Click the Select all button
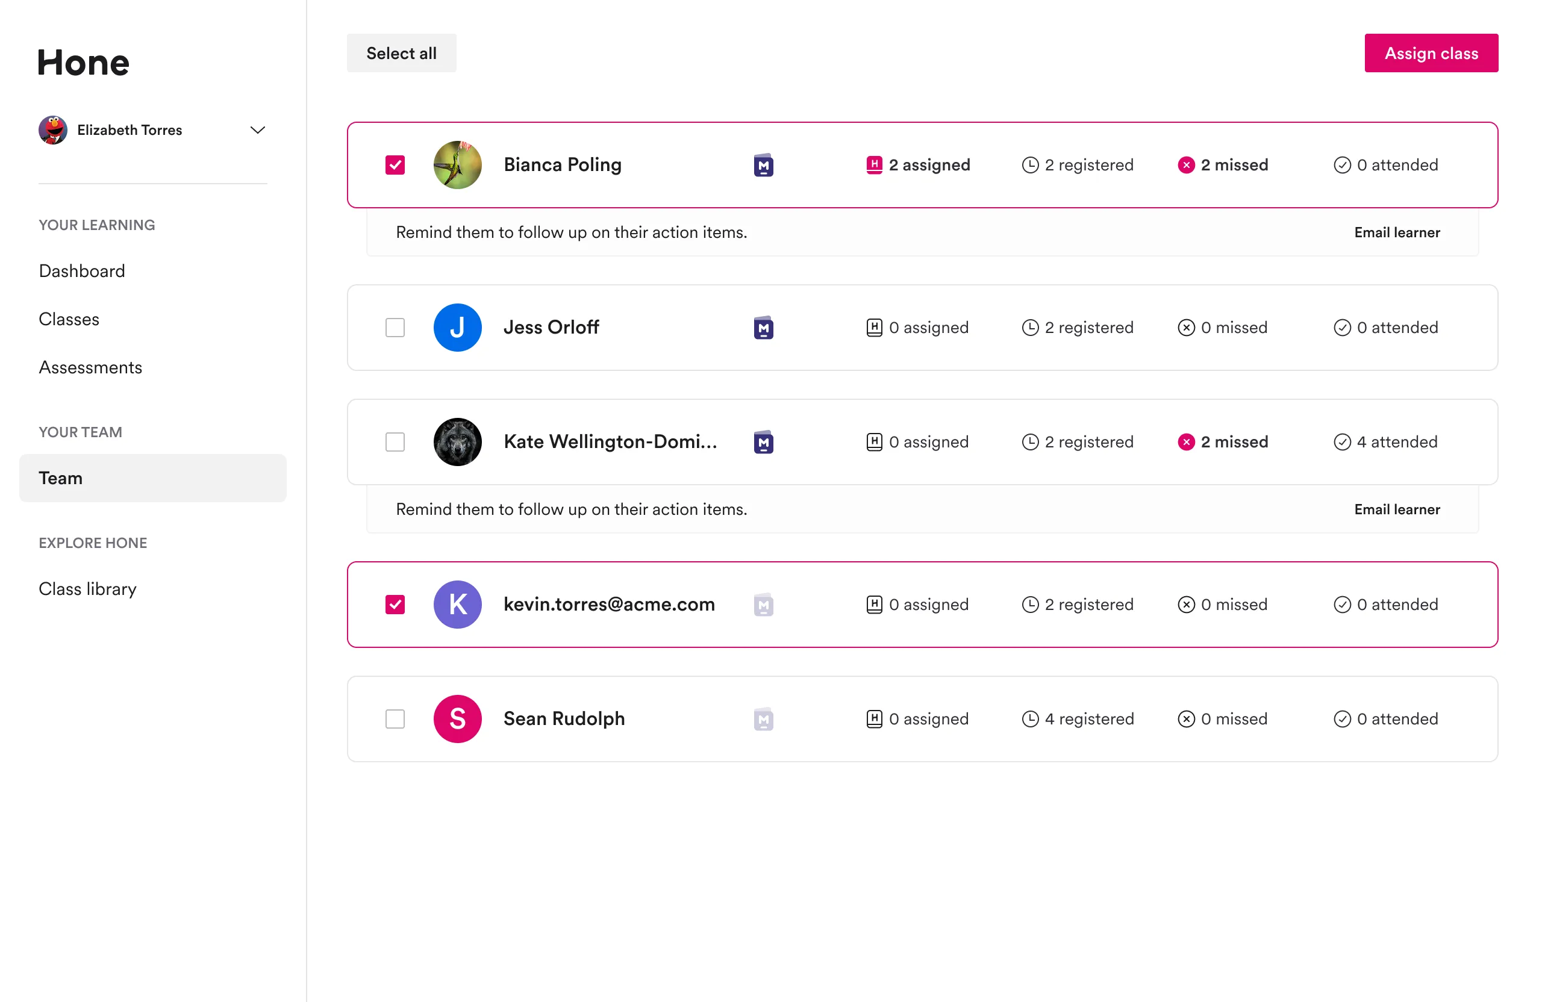This screenshot has width=1542, height=1002. (x=402, y=53)
